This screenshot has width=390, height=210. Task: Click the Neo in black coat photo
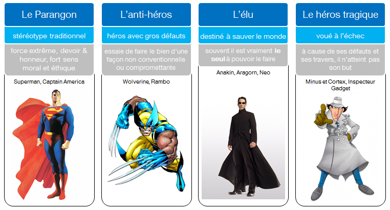pyautogui.click(x=243, y=146)
